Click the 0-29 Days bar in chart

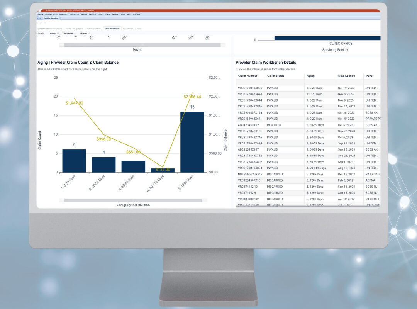74,161
